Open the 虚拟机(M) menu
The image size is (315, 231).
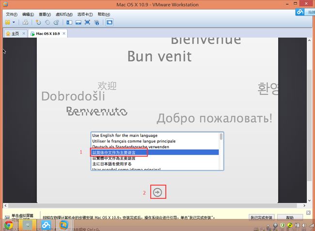[63, 14]
